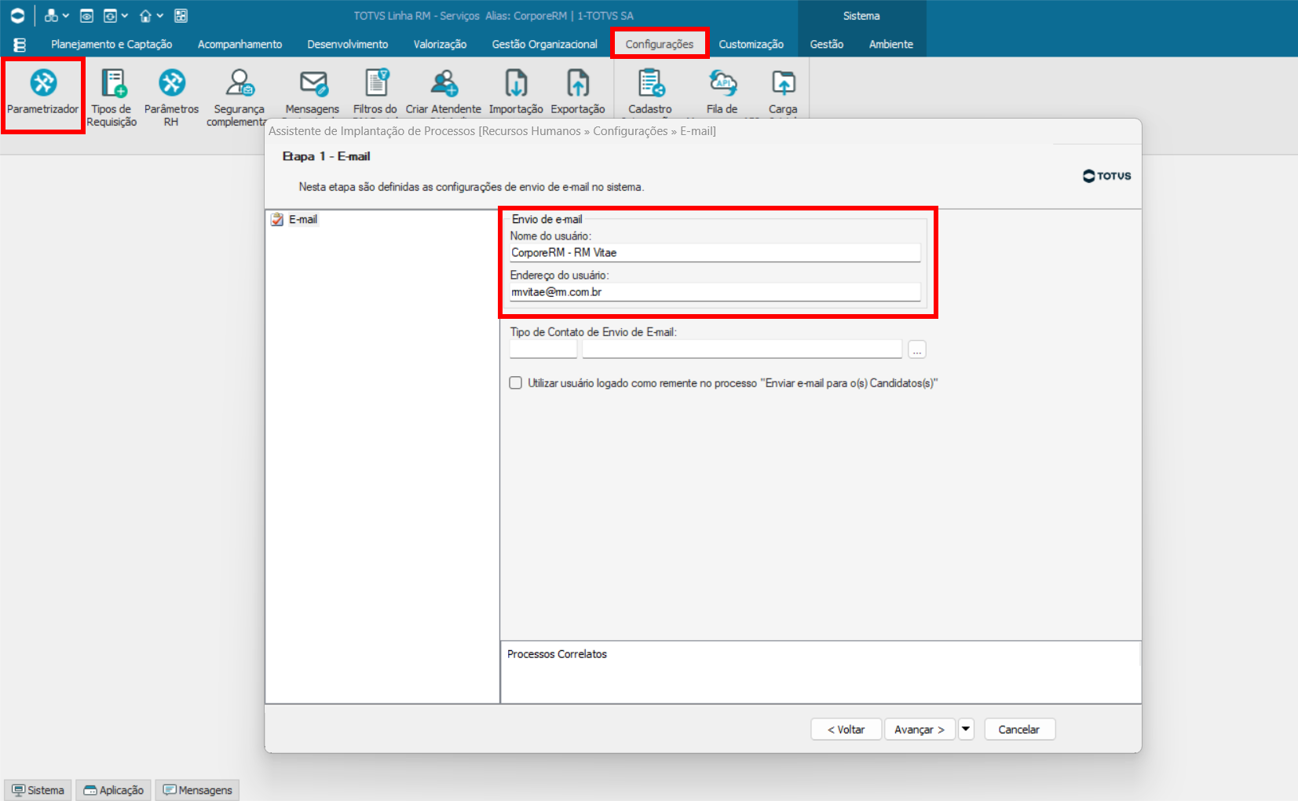Image resolution: width=1298 pixels, height=801 pixels.
Task: Open the dropdown arrow beside Avançar
Action: pyautogui.click(x=966, y=730)
